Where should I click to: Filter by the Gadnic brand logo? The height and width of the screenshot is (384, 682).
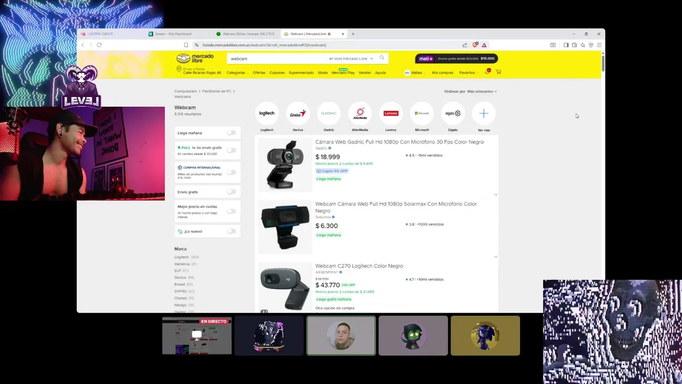329,113
